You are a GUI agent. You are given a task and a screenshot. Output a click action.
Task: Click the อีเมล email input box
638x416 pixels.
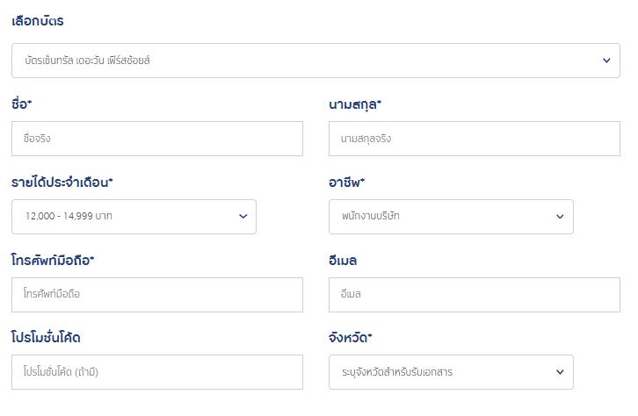474,295
